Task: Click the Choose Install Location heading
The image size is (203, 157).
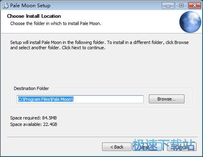Action: click(34, 16)
